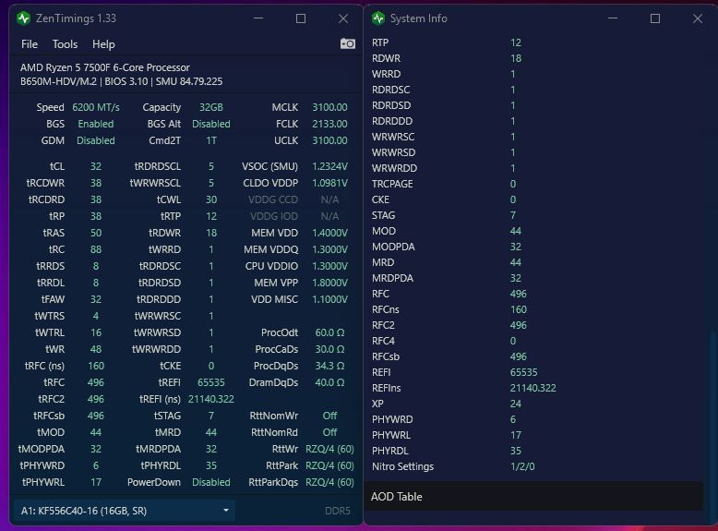The height and width of the screenshot is (531, 718).
Task: Click the FCLK value 2133.00
Action: click(x=329, y=124)
